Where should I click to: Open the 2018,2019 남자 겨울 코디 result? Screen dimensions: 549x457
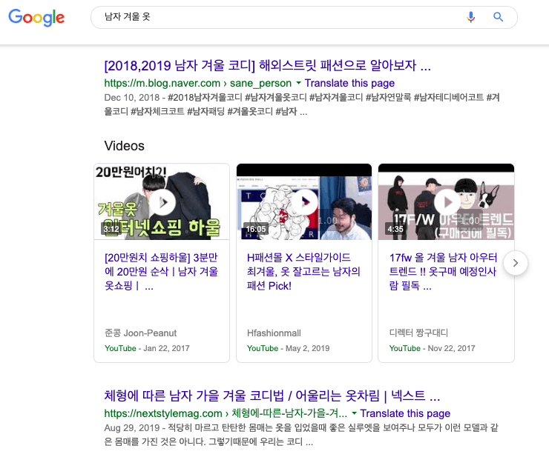click(268, 65)
